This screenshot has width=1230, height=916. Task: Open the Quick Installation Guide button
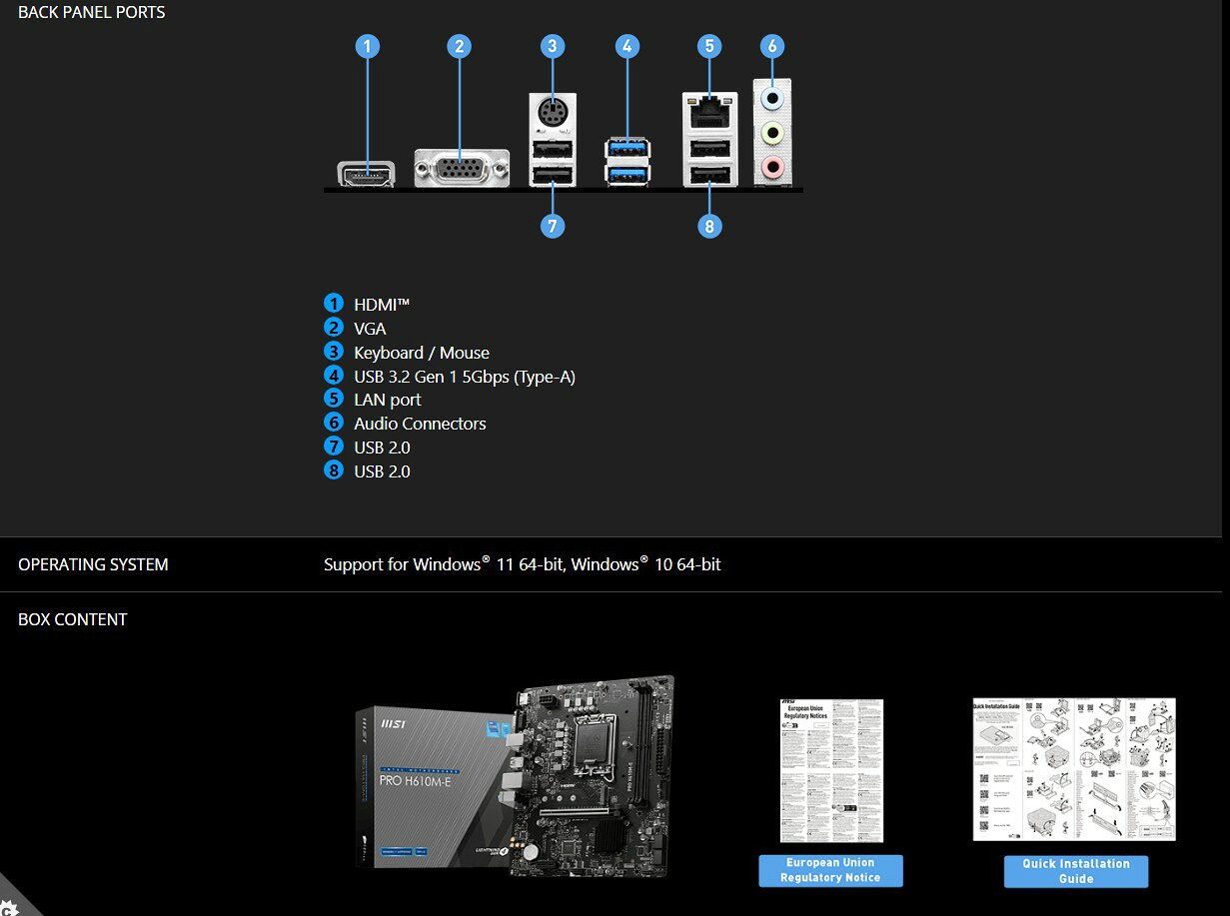1076,871
